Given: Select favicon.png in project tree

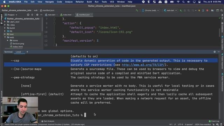Looking at the screenshot, I should coord(17,43).
